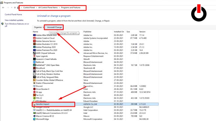Image resolution: width=216 pixels, height=121 pixels.
Task: Sort by the Size column header
Action: click(x=128, y=32)
